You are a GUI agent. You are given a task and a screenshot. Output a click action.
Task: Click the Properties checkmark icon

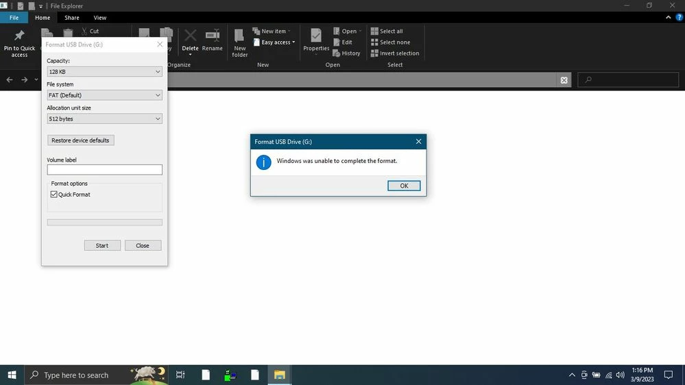(316, 35)
